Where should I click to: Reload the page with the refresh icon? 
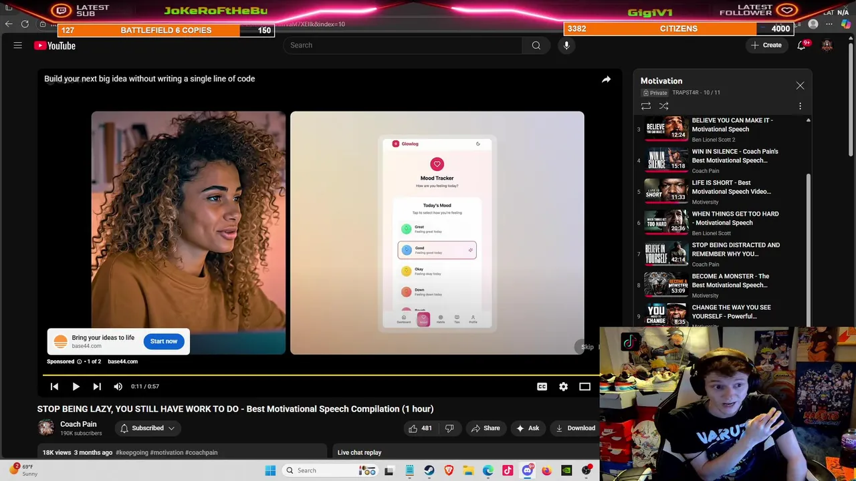(25, 24)
